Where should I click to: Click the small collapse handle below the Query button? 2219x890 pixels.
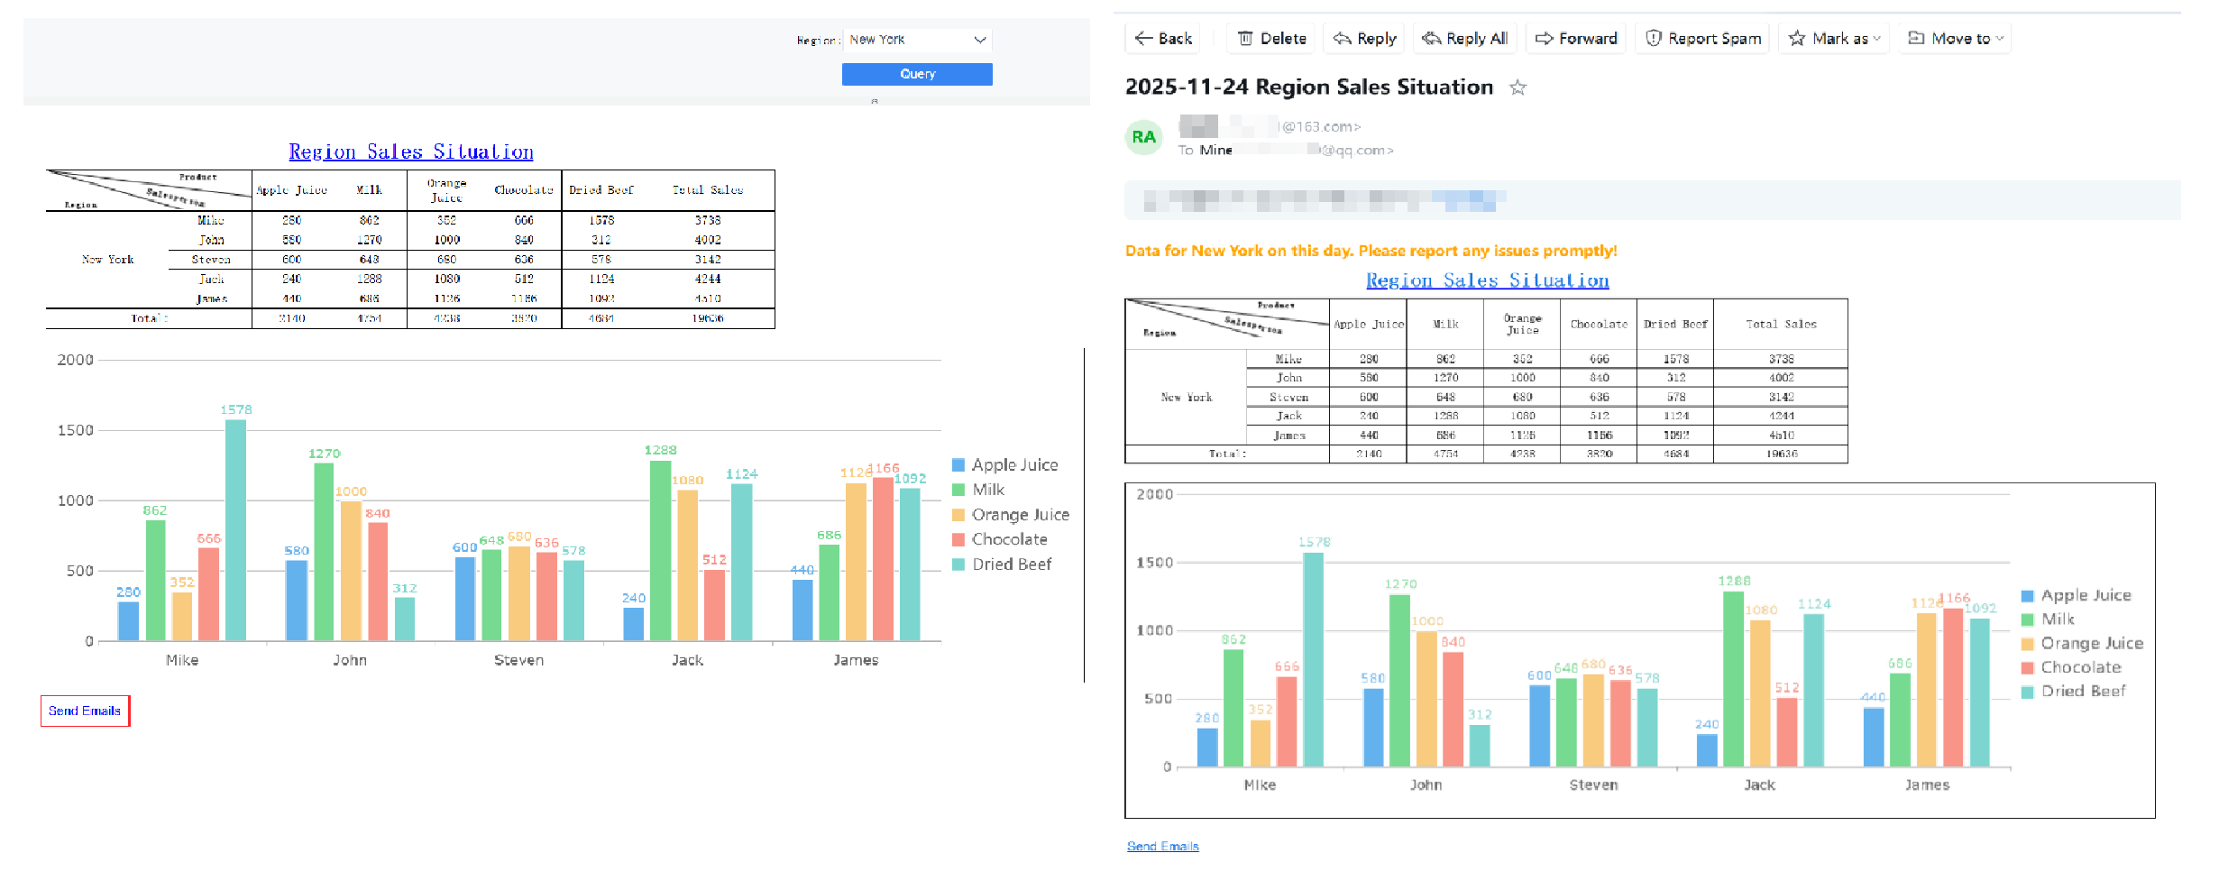(x=875, y=101)
